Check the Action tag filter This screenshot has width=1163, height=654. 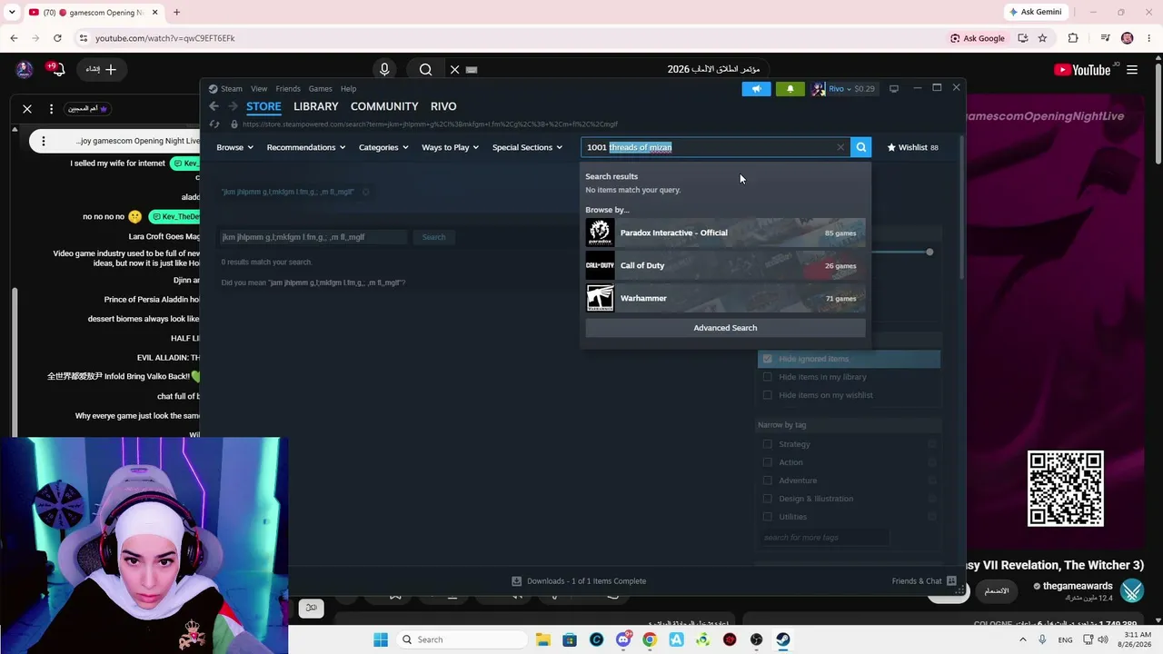click(x=768, y=462)
